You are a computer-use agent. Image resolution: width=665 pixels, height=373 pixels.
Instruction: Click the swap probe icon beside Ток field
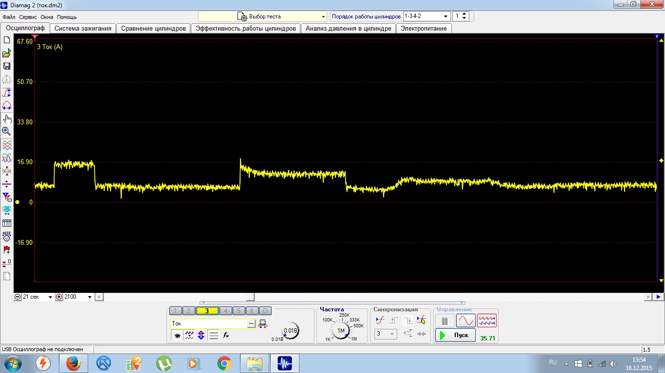262,323
